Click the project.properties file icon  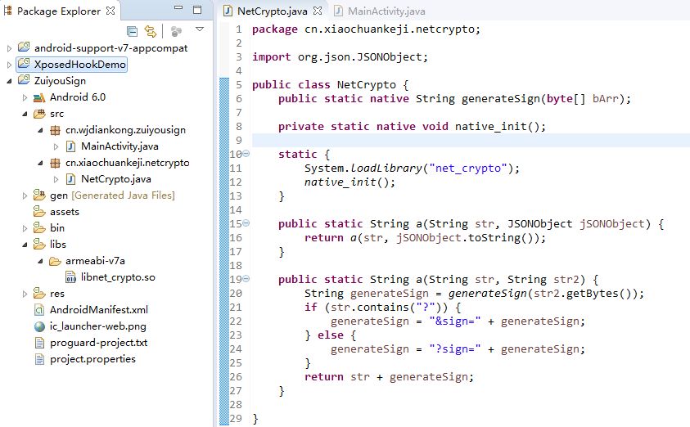pyautogui.click(x=39, y=359)
